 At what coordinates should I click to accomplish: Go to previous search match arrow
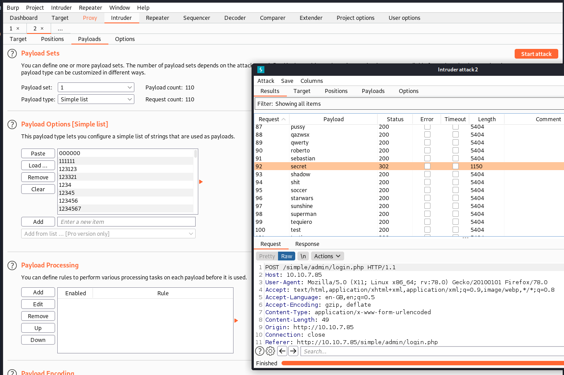click(282, 351)
